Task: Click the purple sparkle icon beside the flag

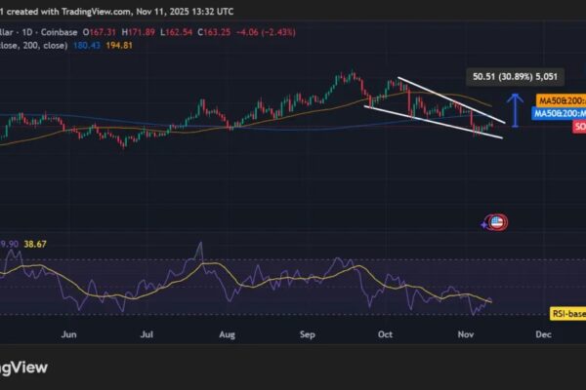Action: (x=485, y=223)
